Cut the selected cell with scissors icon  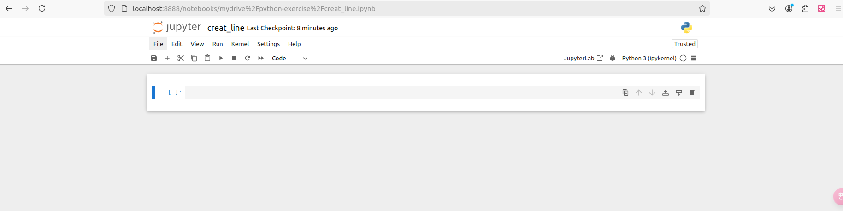click(181, 58)
